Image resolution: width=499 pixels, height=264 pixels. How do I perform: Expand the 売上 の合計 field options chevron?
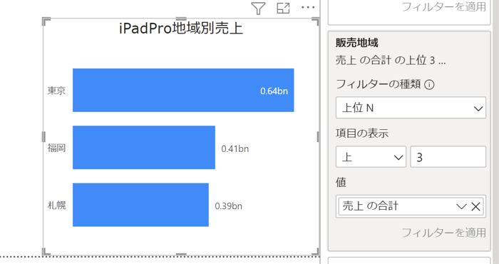461,207
